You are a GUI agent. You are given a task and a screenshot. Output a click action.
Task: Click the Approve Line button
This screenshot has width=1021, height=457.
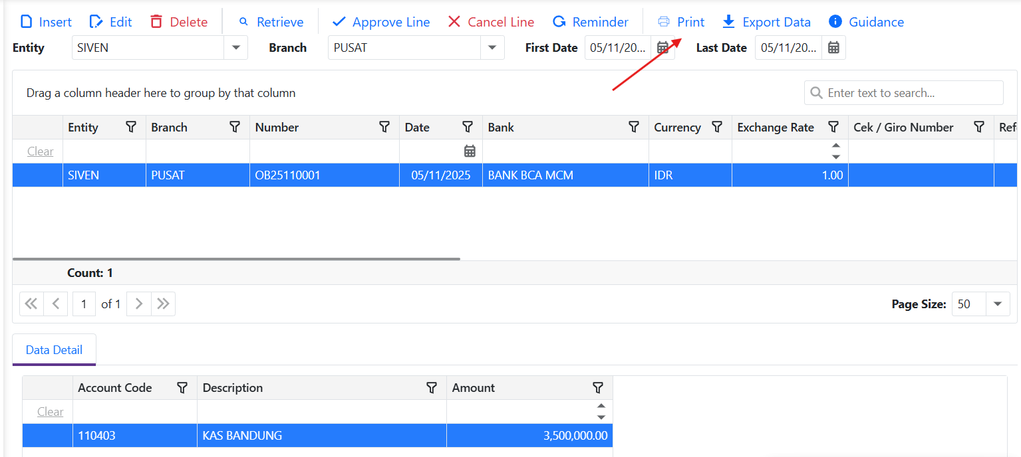point(381,22)
